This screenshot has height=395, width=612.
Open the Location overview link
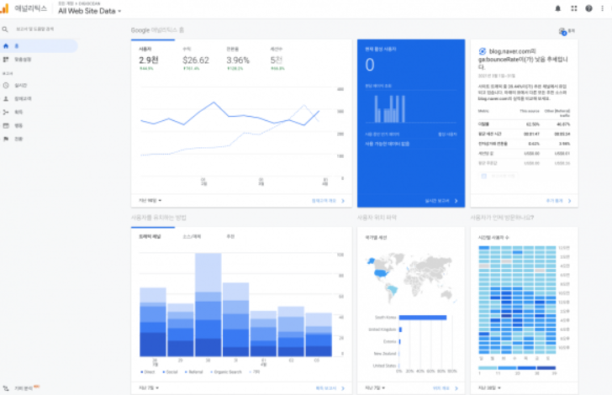point(441,388)
